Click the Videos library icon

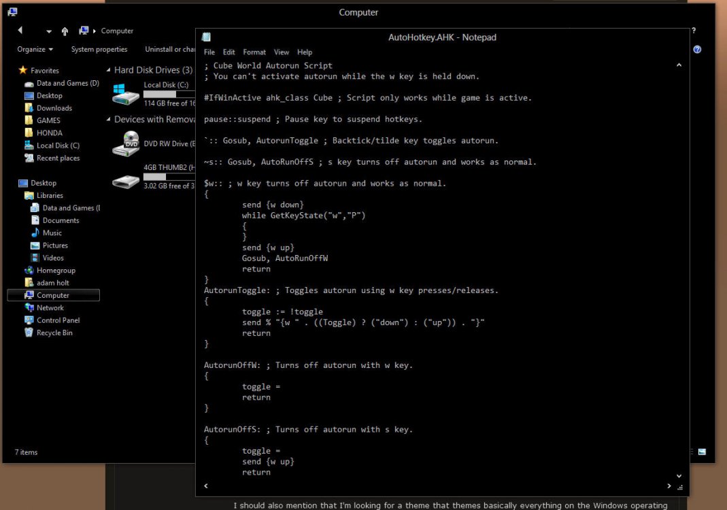[35, 258]
